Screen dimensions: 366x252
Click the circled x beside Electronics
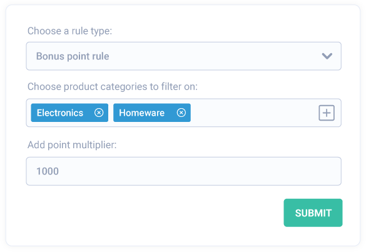[x=99, y=113]
